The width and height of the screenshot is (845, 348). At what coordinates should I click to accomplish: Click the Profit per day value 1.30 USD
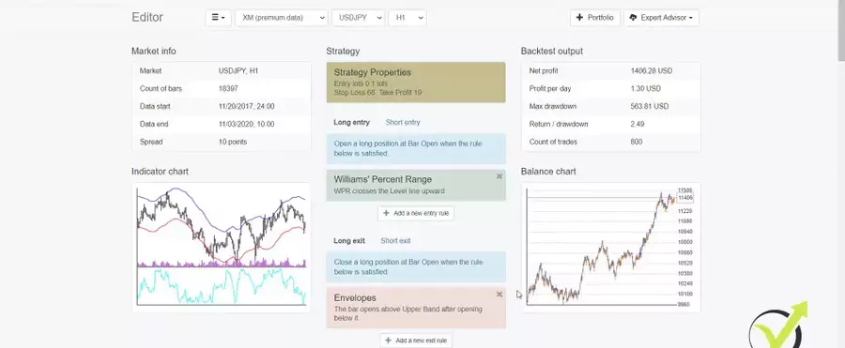[x=646, y=88]
